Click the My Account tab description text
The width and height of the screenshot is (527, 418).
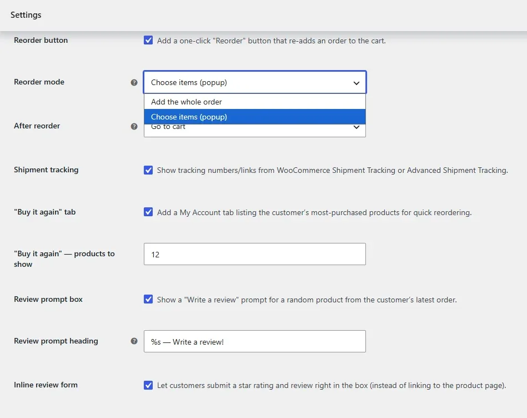[314, 212]
